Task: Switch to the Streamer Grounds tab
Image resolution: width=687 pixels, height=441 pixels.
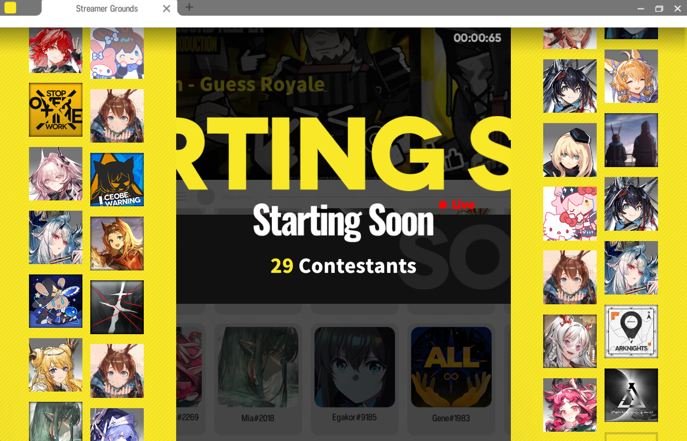Action: tap(107, 8)
